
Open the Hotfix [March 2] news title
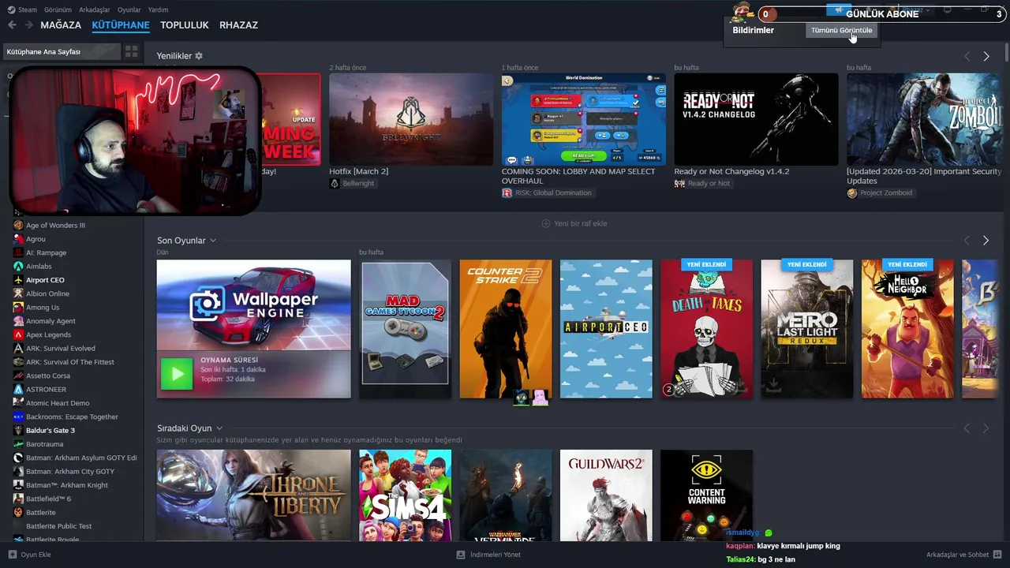(359, 171)
